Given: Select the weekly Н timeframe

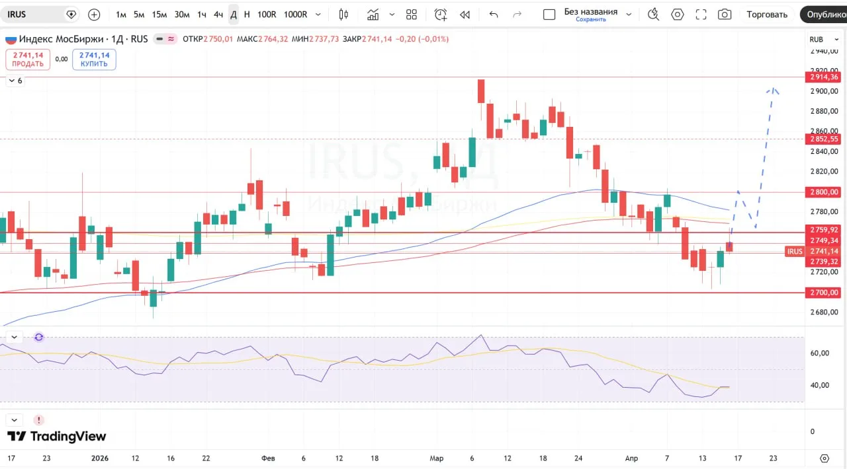Looking at the screenshot, I should pyautogui.click(x=247, y=14).
